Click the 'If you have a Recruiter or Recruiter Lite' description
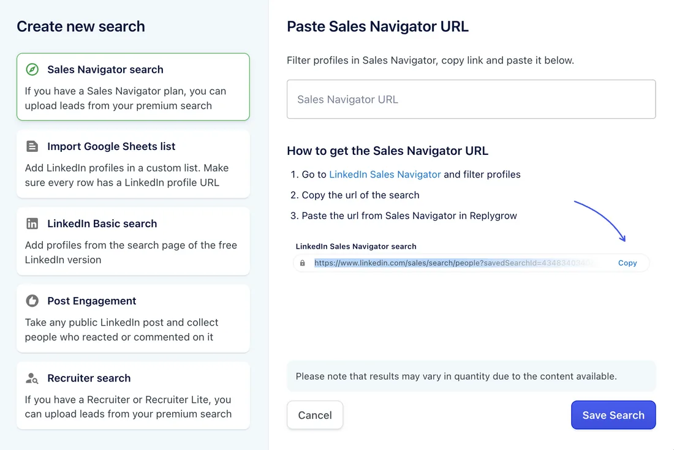Viewport: 674px width, 450px height. click(128, 407)
